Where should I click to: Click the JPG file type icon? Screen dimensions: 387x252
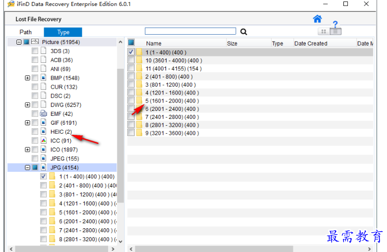coord(44,167)
